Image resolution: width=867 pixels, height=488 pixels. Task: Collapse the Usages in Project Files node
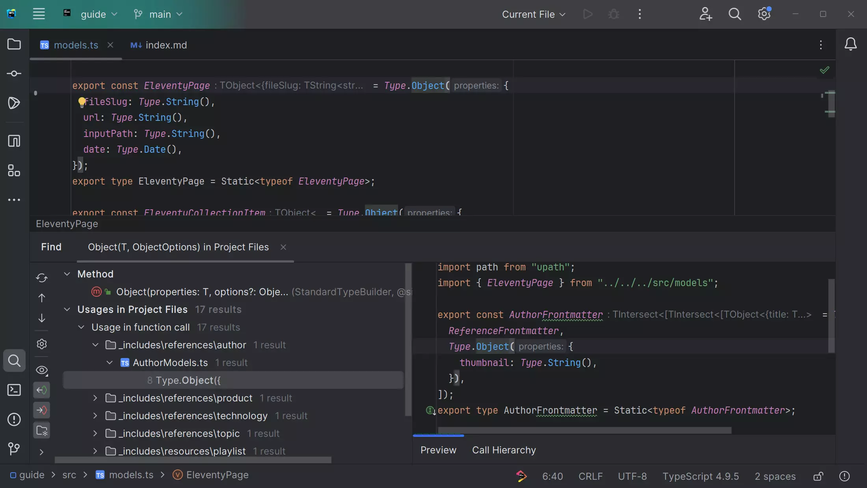(67, 309)
